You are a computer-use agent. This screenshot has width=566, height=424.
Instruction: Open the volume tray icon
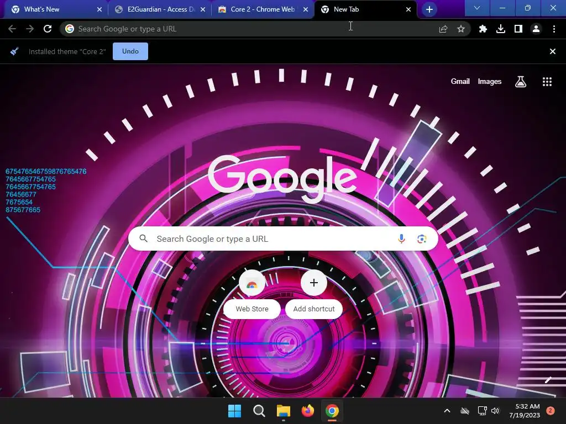495,411
